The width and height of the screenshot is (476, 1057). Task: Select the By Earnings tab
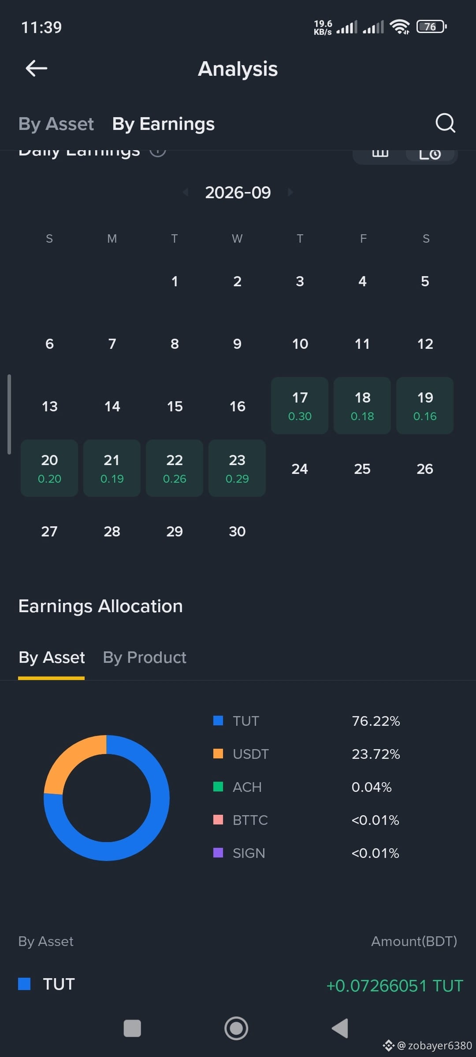click(164, 124)
